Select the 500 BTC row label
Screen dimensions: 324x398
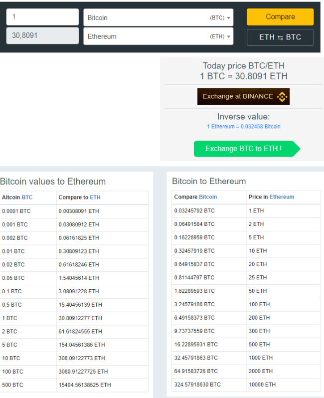click(x=12, y=385)
